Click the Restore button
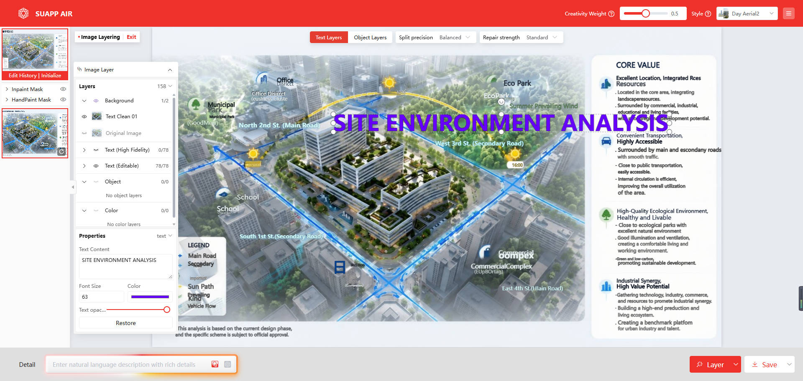803x381 pixels. 125,323
